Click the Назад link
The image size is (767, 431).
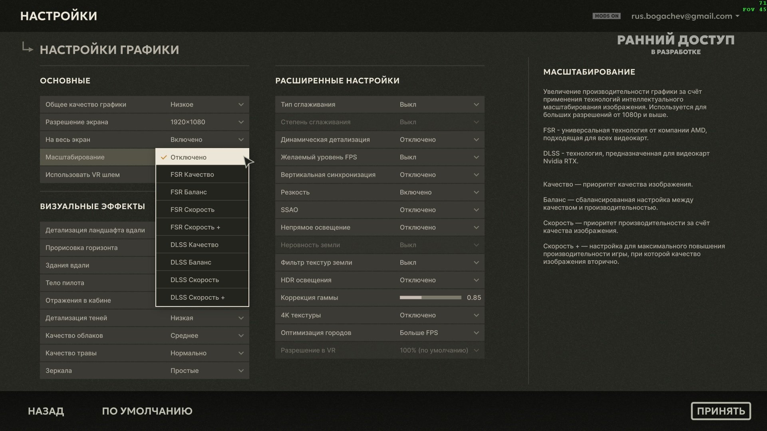pyautogui.click(x=46, y=411)
